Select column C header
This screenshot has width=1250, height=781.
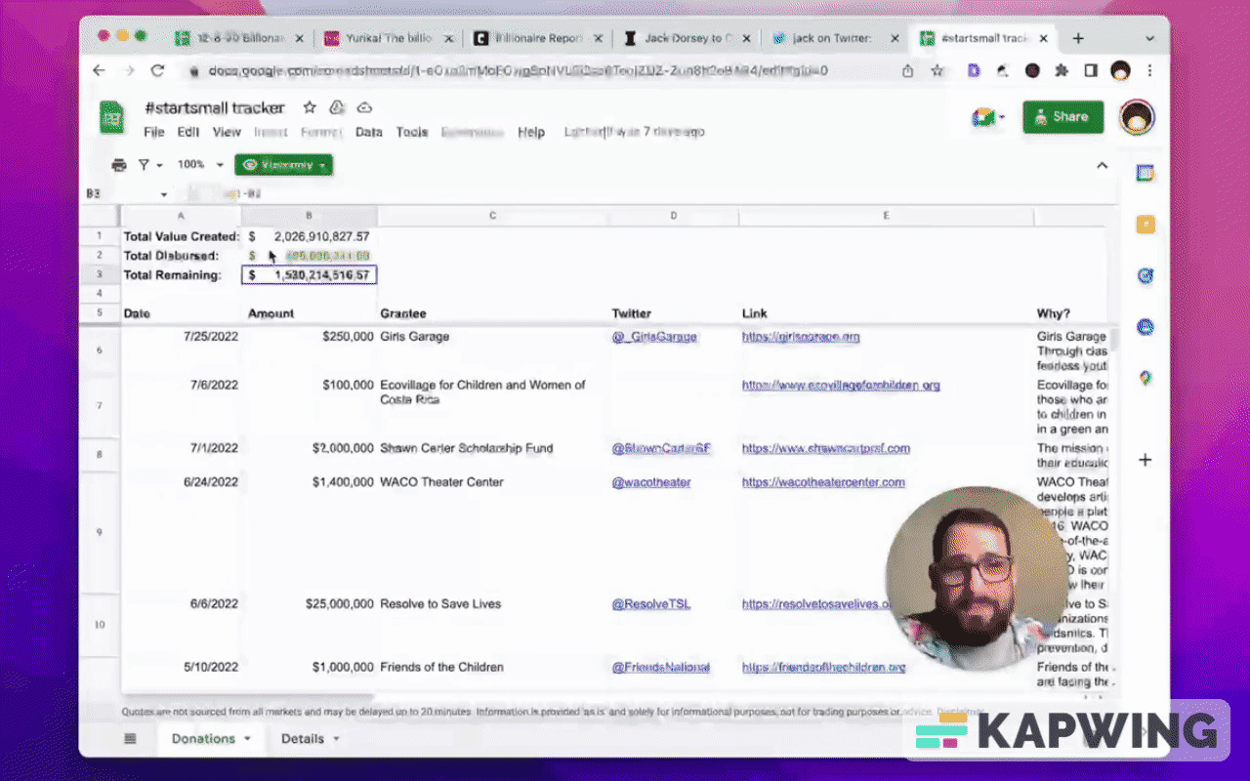coord(492,216)
